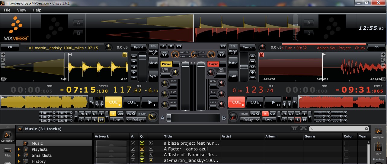
Task: Click pitch reset circle button on deck B
Action: pyautogui.click(x=252, y=67)
